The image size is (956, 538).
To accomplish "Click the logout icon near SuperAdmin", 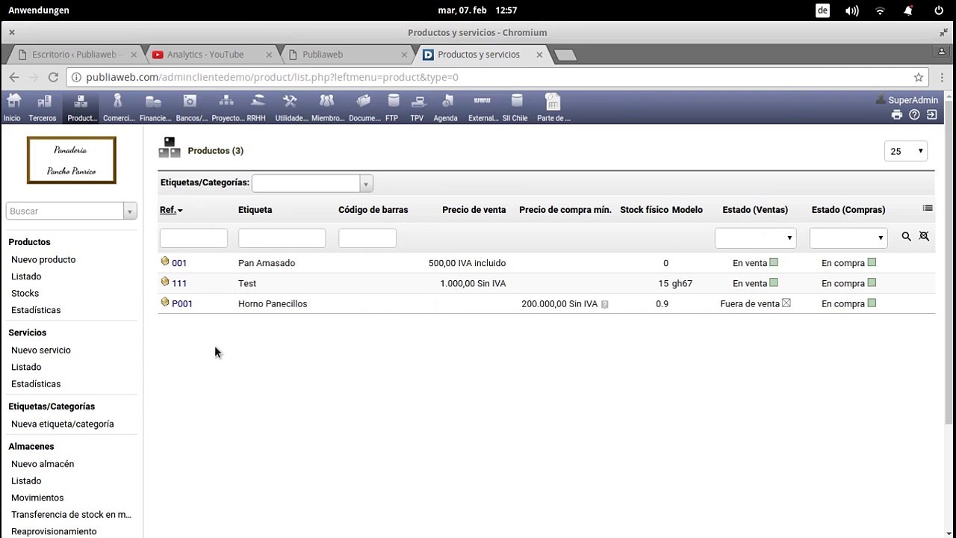I will pyautogui.click(x=932, y=115).
